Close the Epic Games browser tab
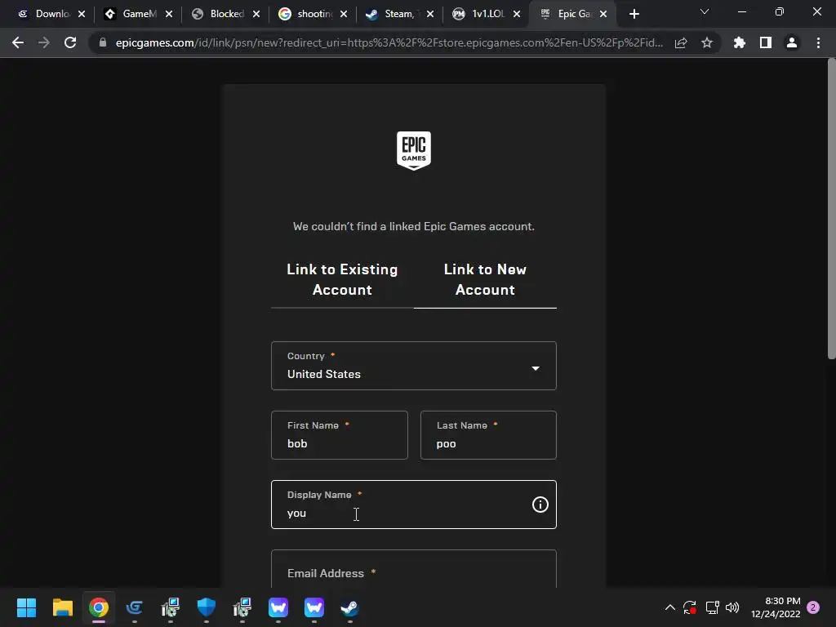Image resolution: width=836 pixels, height=627 pixels. point(603,15)
